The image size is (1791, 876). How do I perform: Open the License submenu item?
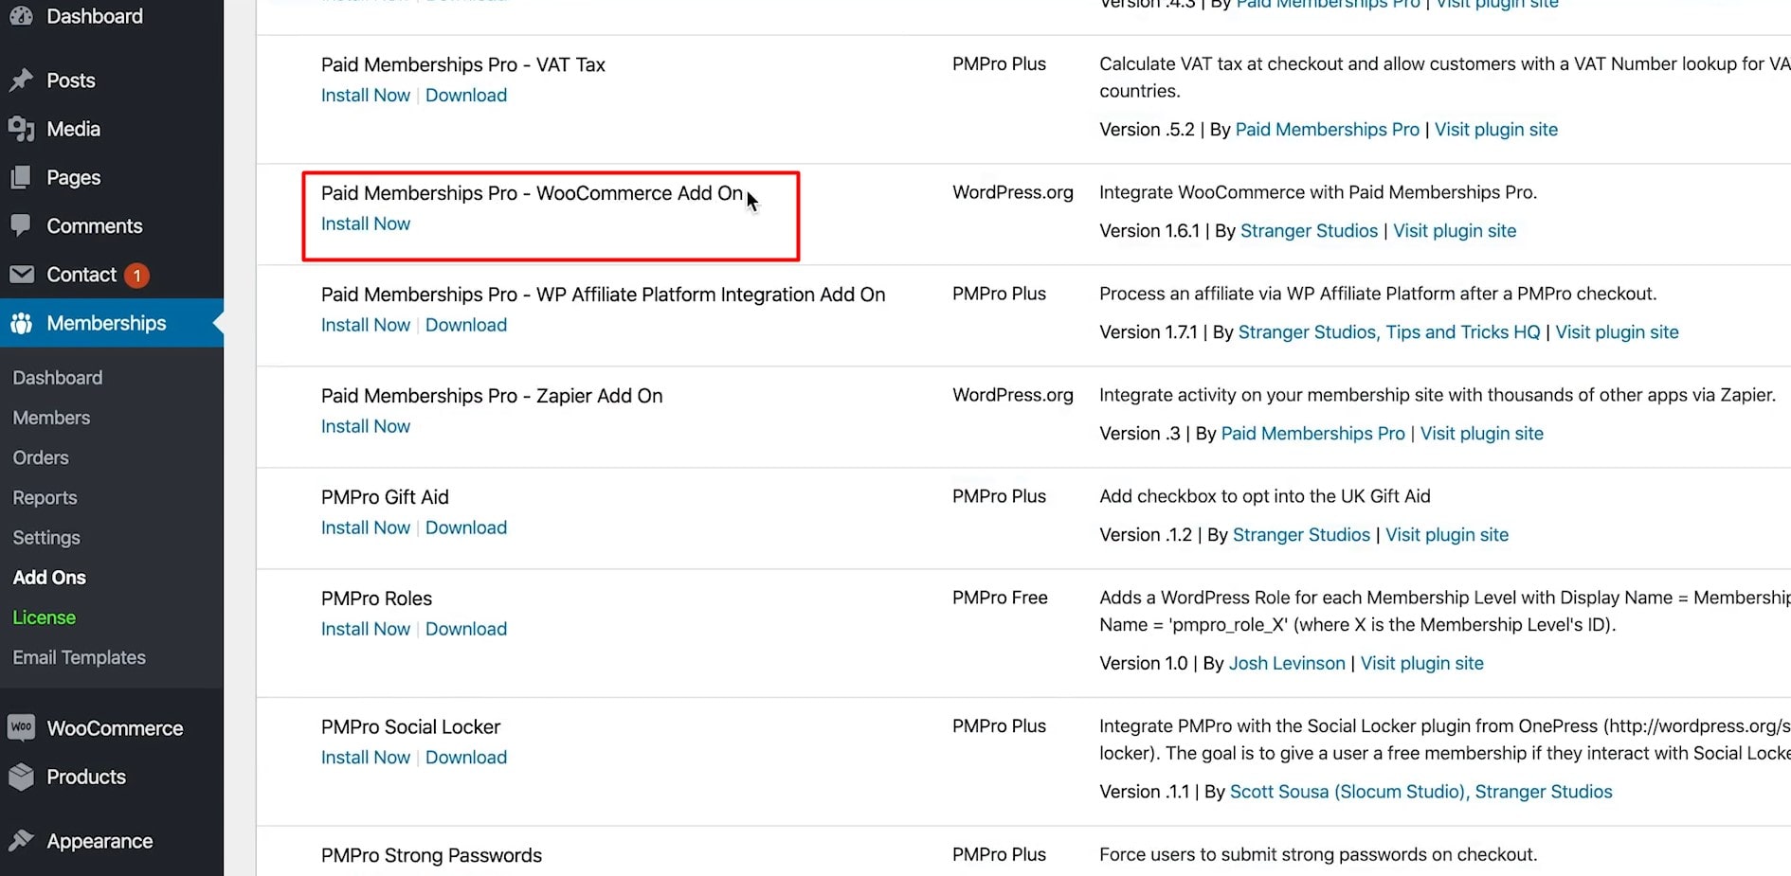tap(44, 617)
